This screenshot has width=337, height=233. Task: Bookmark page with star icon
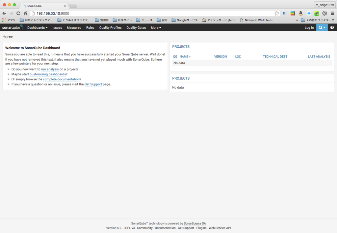pos(276,13)
